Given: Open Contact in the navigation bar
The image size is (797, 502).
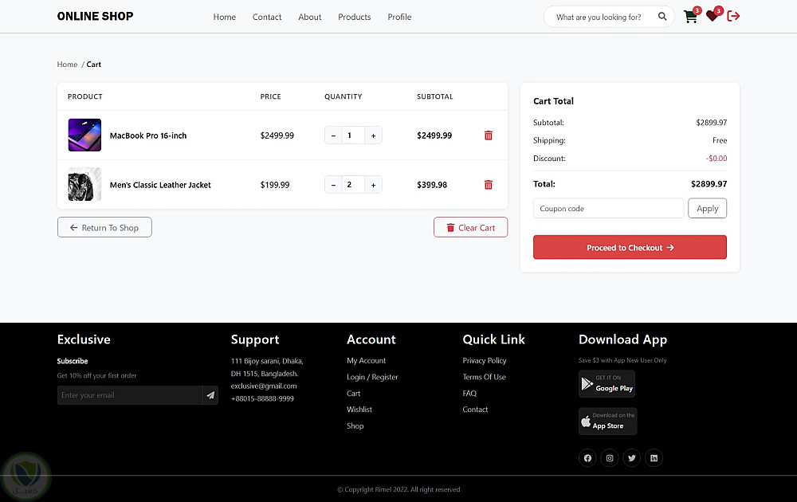Looking at the screenshot, I should (x=267, y=18).
